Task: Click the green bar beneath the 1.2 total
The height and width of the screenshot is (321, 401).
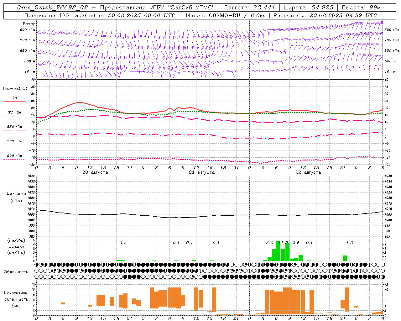Action: pos(345,258)
